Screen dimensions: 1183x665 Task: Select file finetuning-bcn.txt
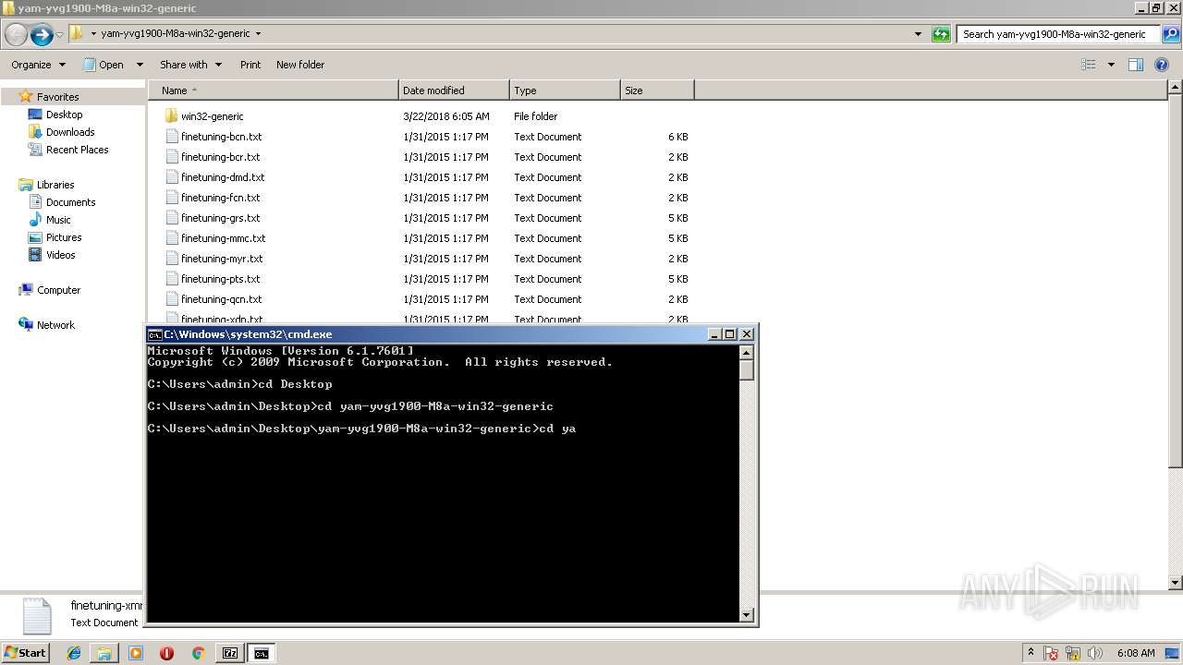click(x=221, y=137)
